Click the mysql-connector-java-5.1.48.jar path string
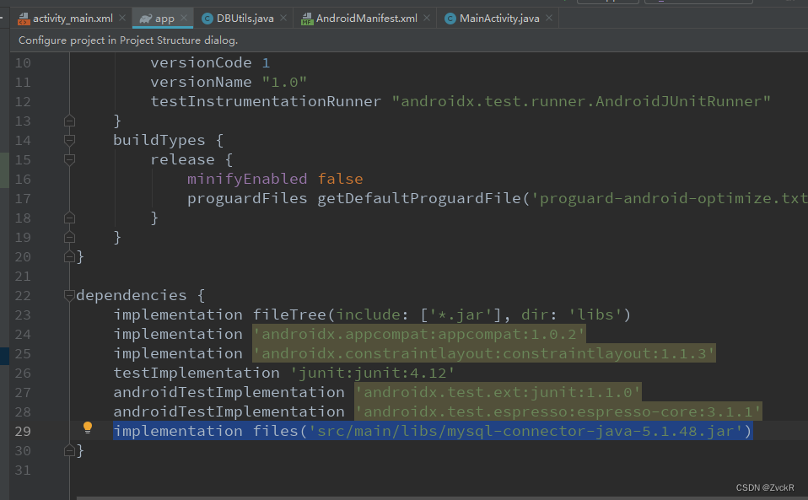 point(525,431)
